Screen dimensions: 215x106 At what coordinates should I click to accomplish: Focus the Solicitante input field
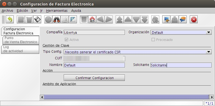[181, 65]
